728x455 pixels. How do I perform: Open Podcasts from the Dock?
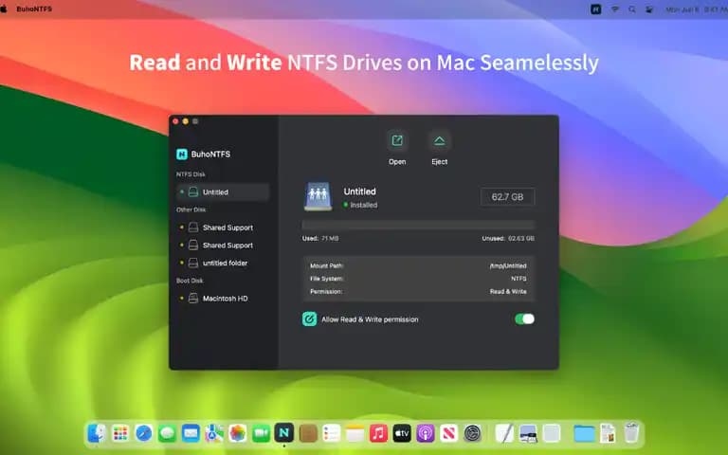[x=426, y=433]
